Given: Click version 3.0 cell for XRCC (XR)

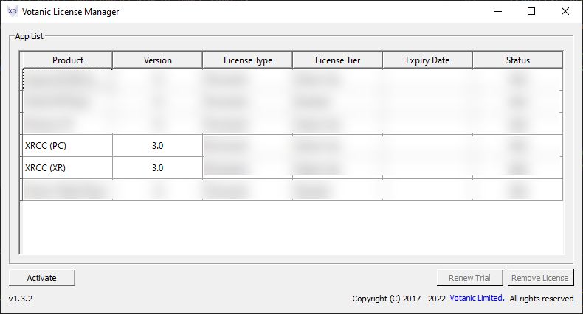Looking at the screenshot, I should coord(157,168).
